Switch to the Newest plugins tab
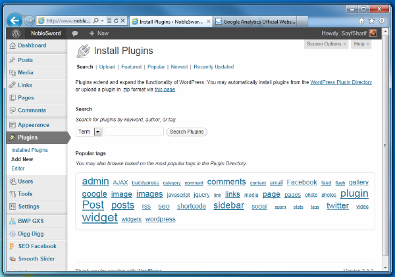The height and width of the screenshot is (277, 395). point(179,67)
